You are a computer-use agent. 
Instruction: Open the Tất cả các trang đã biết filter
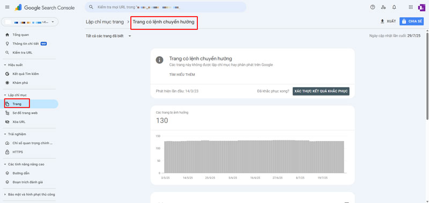[x=109, y=36]
